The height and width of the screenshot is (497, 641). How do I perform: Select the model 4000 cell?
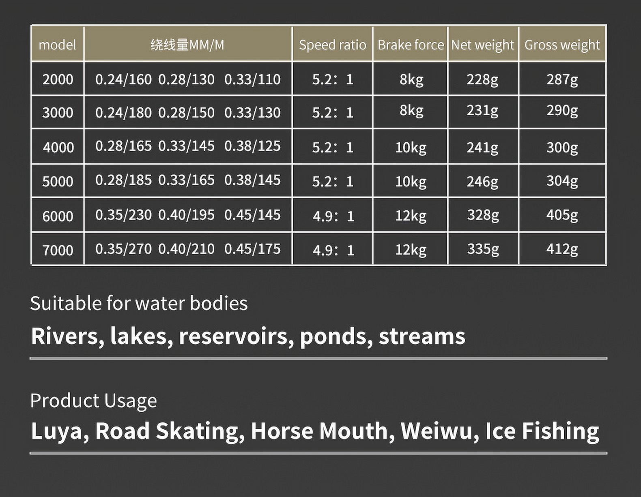pos(58,147)
